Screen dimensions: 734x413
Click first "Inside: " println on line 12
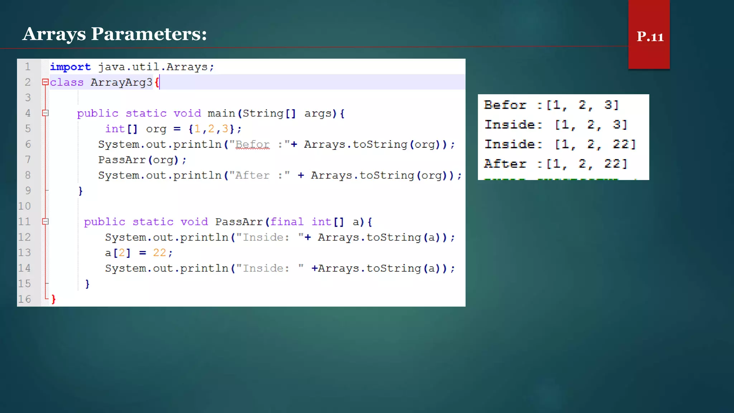(x=280, y=237)
